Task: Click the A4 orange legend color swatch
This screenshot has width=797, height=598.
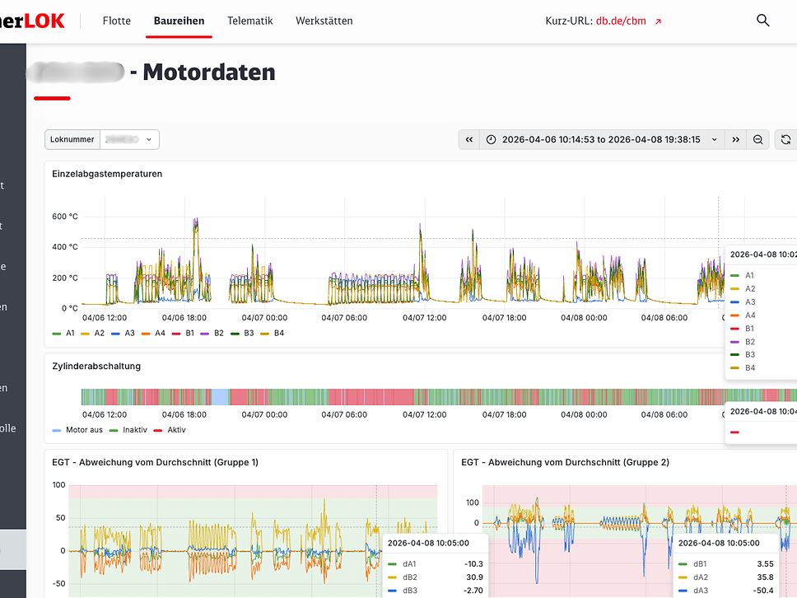Action: click(146, 334)
